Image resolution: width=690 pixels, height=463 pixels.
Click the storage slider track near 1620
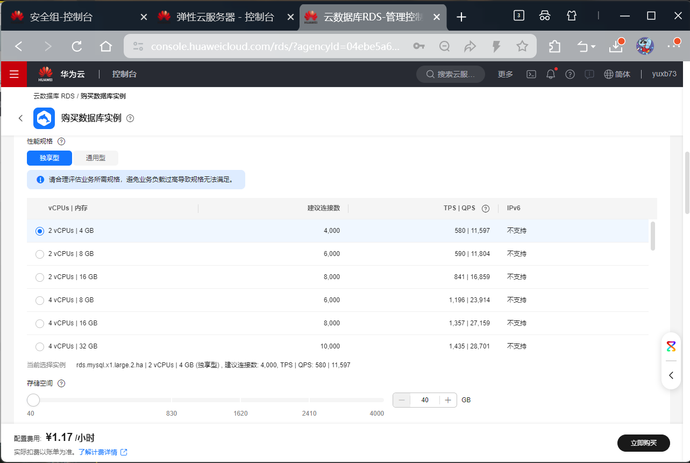click(240, 400)
